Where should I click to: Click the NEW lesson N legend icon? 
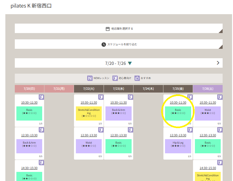pos(90,78)
